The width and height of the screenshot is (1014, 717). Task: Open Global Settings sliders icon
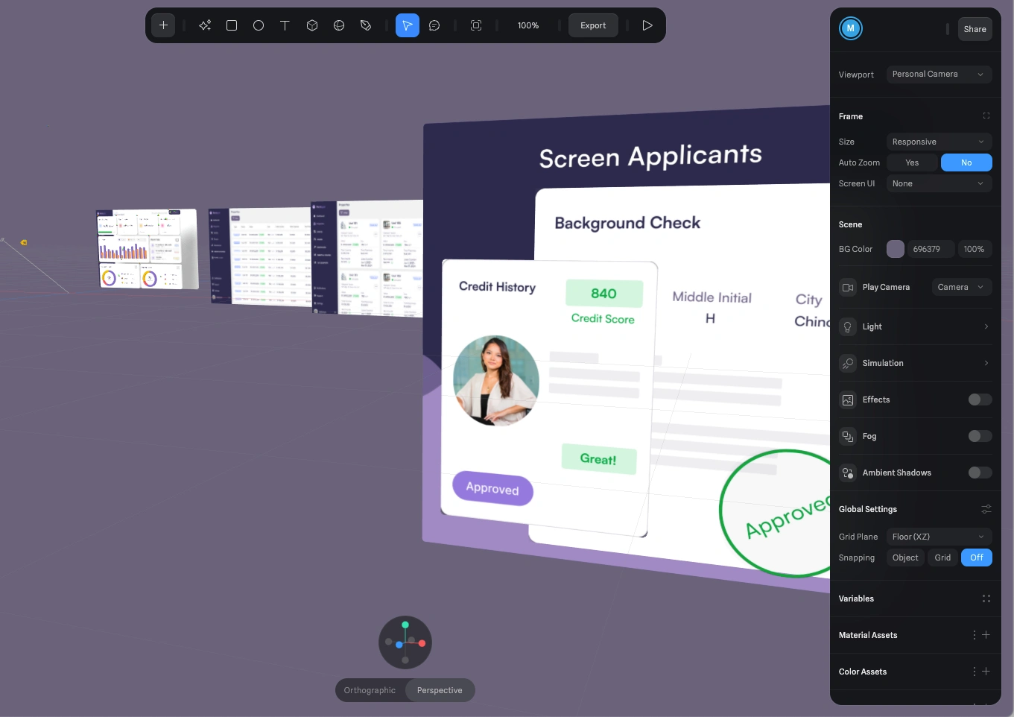click(986, 509)
